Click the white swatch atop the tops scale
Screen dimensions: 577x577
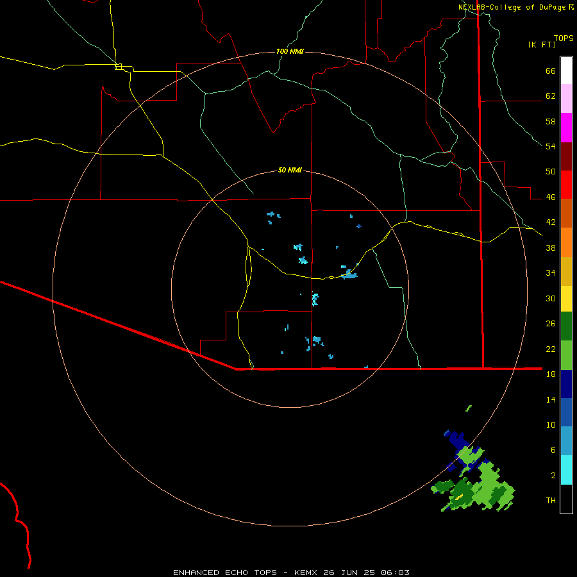[x=566, y=71]
